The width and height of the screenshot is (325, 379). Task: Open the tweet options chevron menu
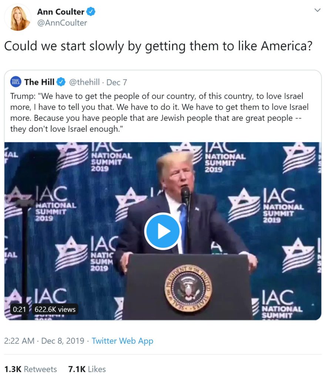(x=317, y=10)
